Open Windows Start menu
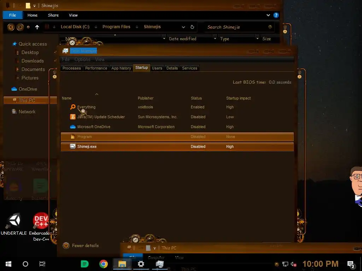This screenshot has height=271, width=362. pyautogui.click(x=8, y=264)
